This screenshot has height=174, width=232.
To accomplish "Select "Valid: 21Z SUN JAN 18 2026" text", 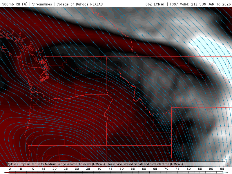I will pyautogui.click(x=205, y=4).
